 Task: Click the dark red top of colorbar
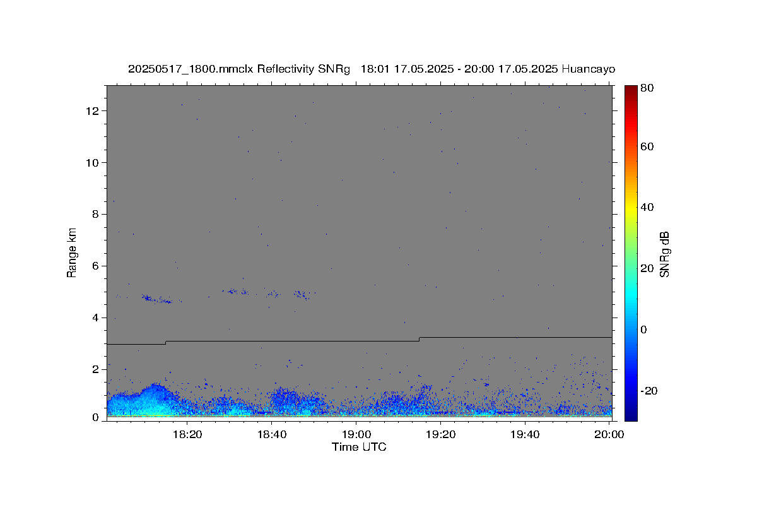(x=631, y=90)
